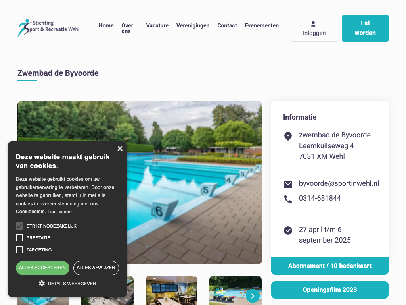The image size is (406, 305).
Task: Open the Over ons menu item
Action: coord(127,28)
